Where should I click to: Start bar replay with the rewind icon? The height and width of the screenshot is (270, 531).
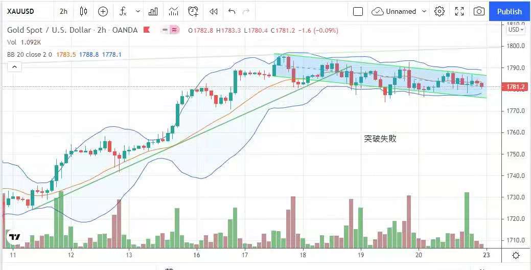click(x=214, y=11)
